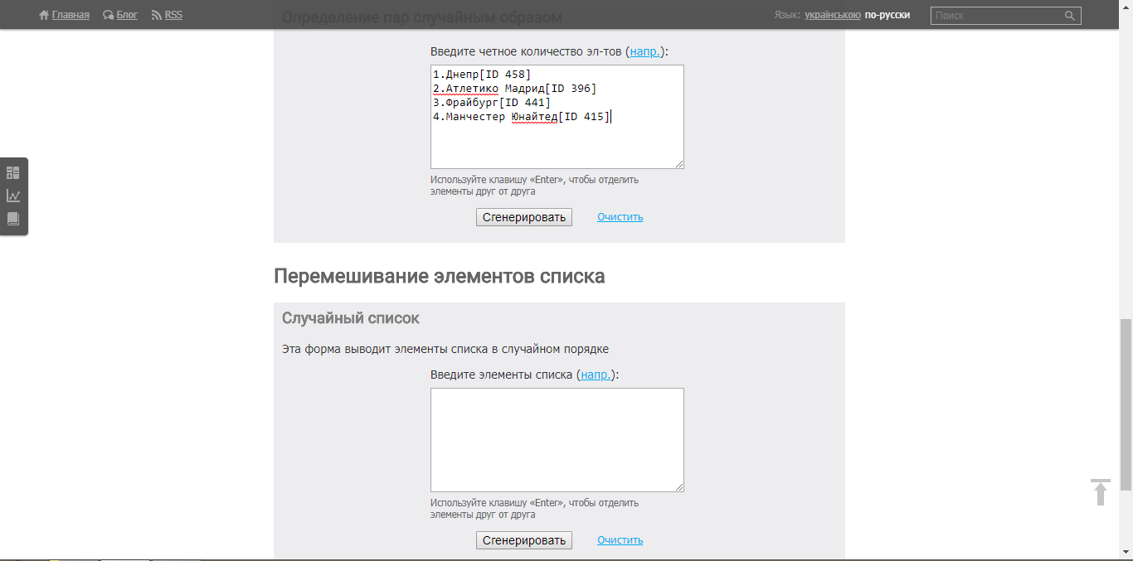Viewport: 1133px width, 561px height.
Task: Open the line chart icon in sidebar
Action: (13, 196)
